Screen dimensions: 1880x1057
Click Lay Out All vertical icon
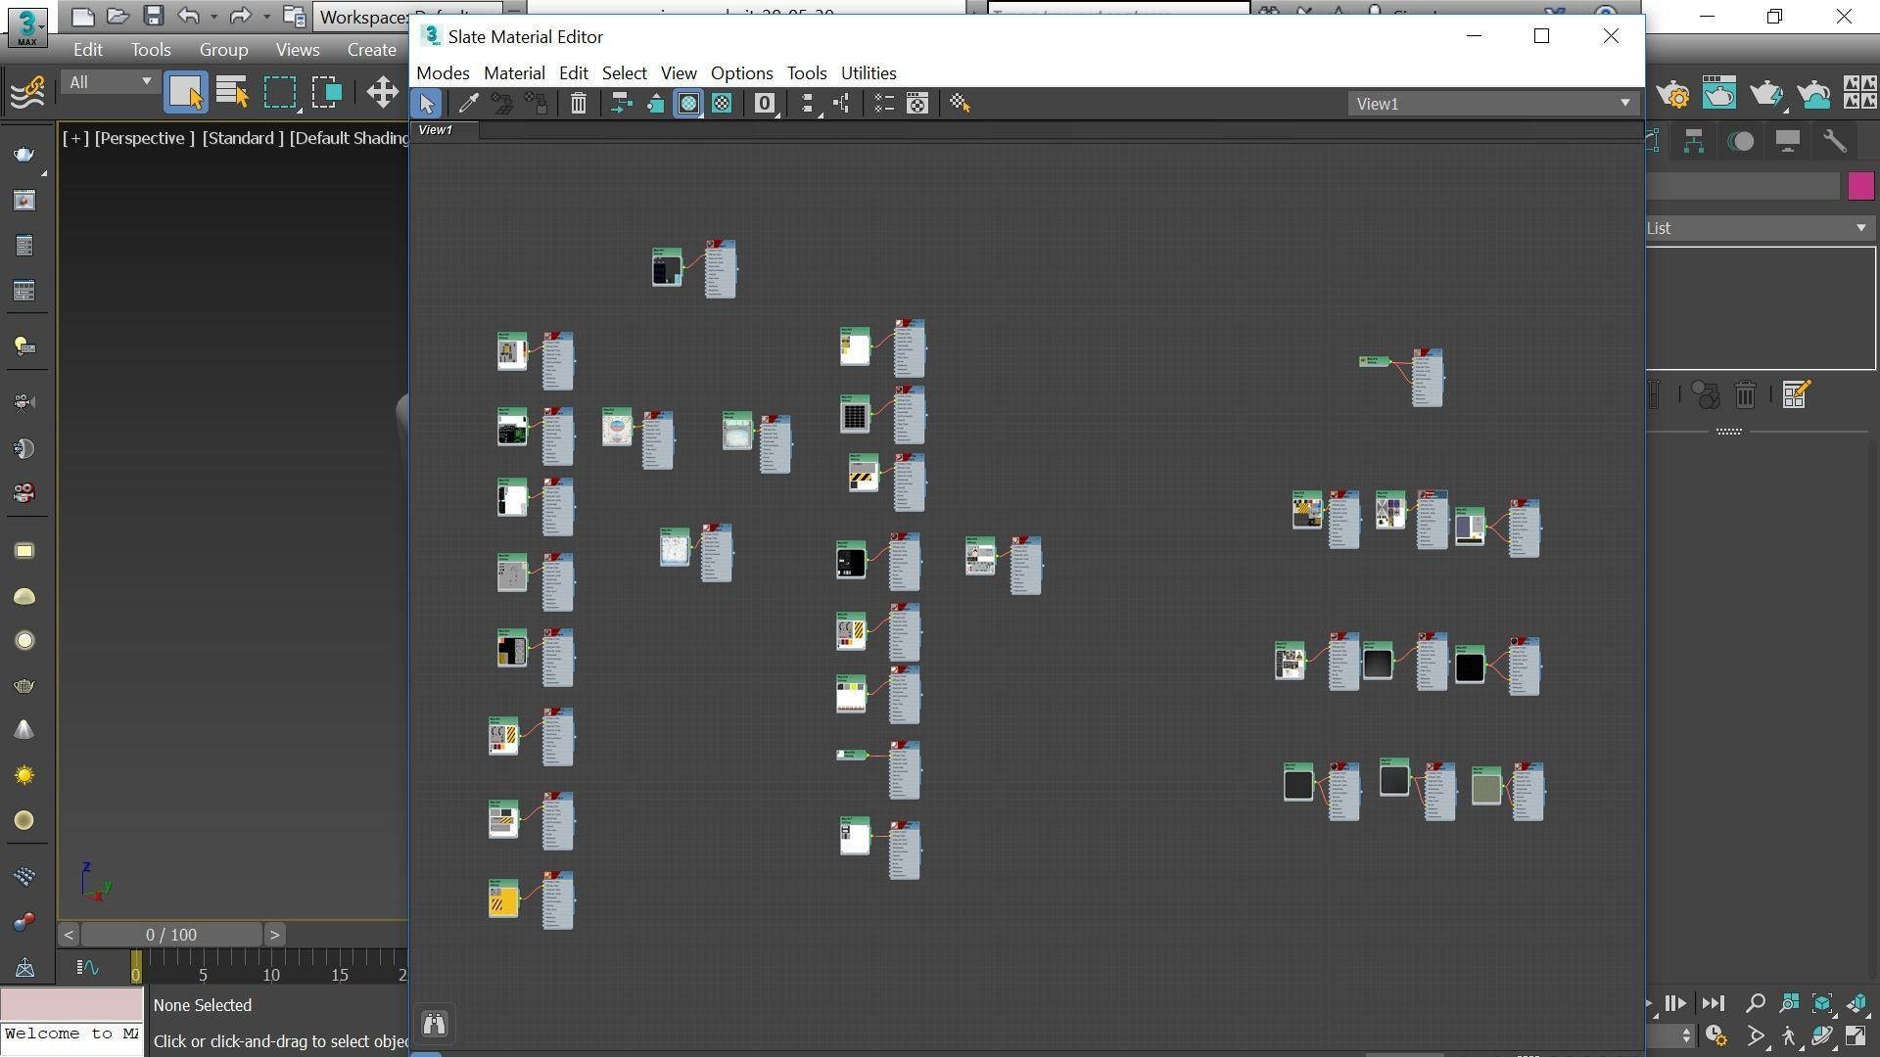point(807,104)
